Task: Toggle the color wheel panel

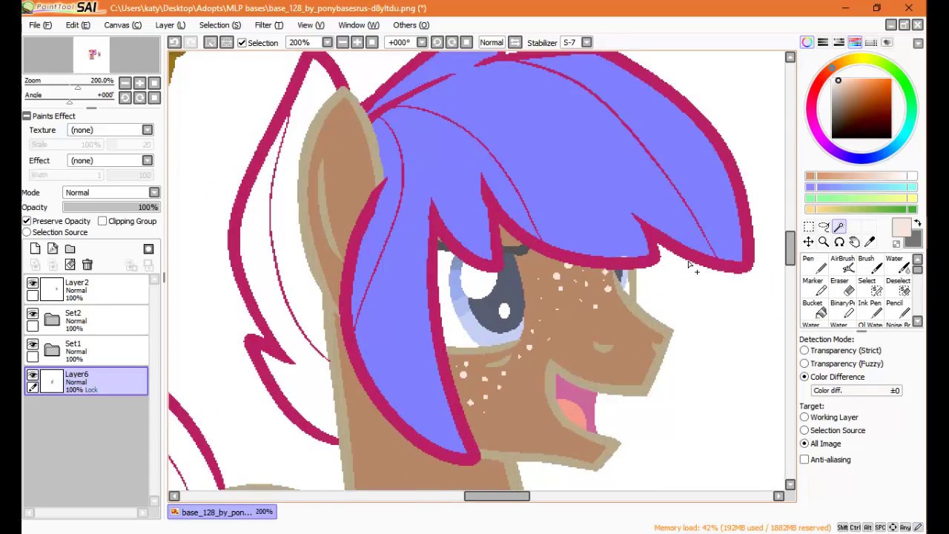Action: (807, 42)
